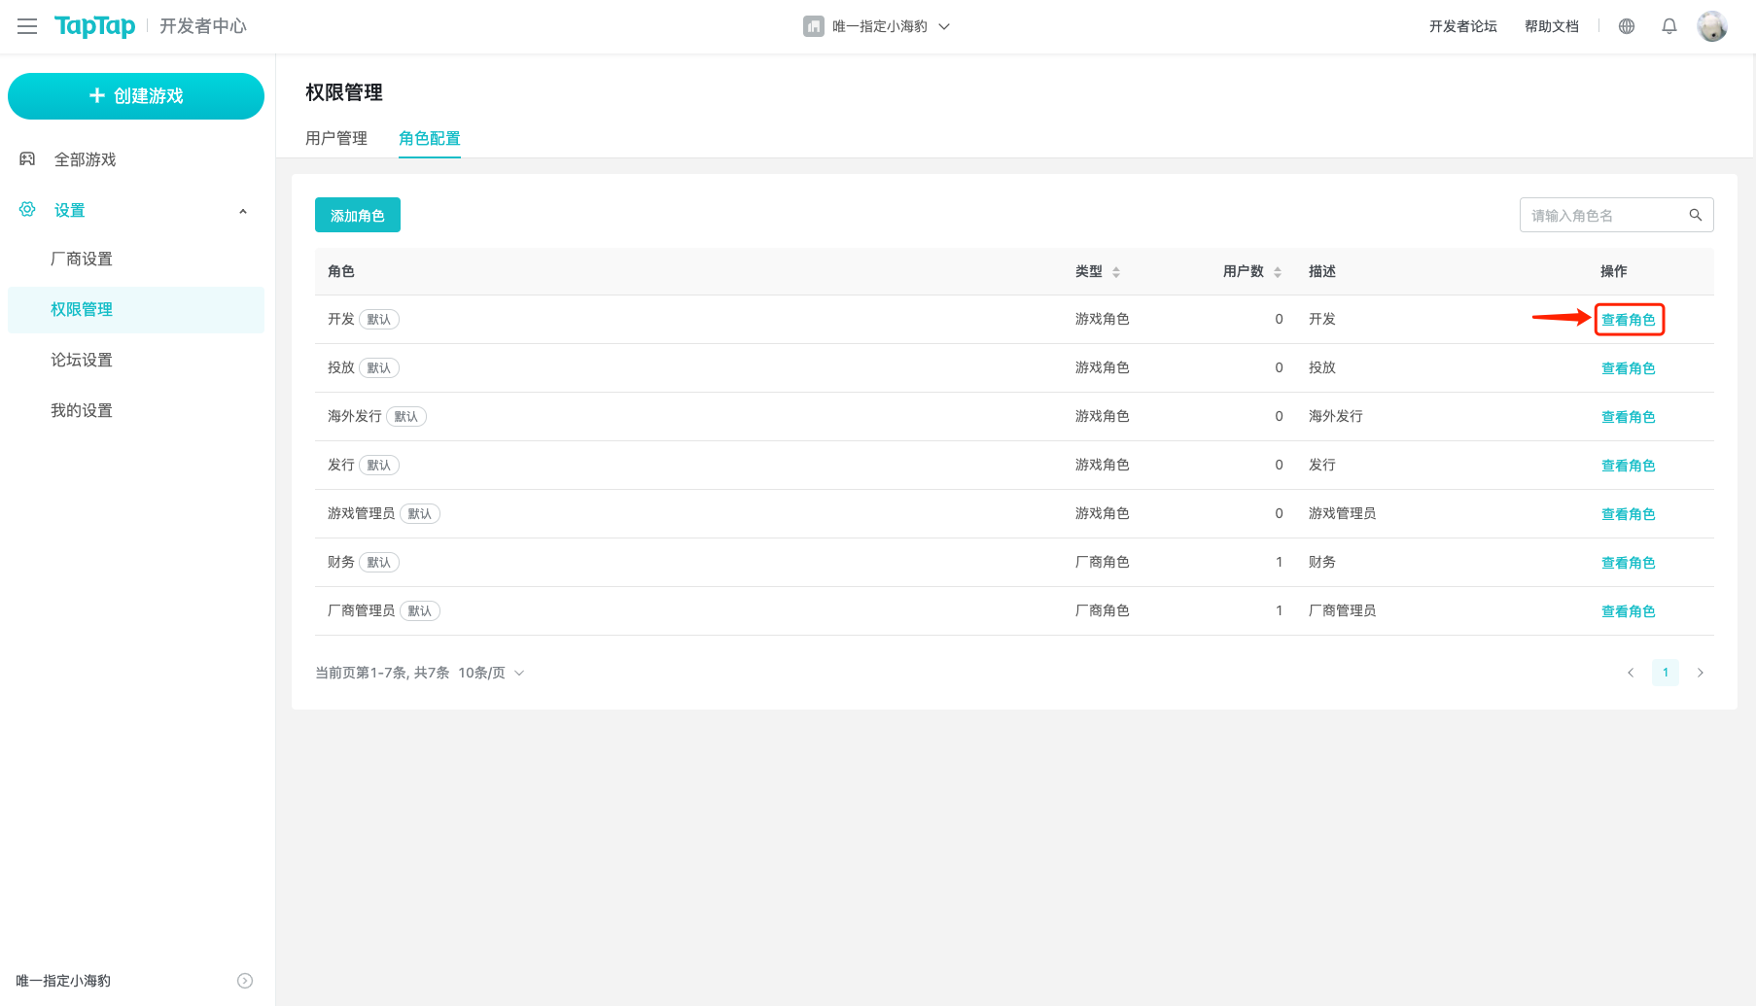
Task: Click the TapTap logo
Action: click(x=94, y=26)
